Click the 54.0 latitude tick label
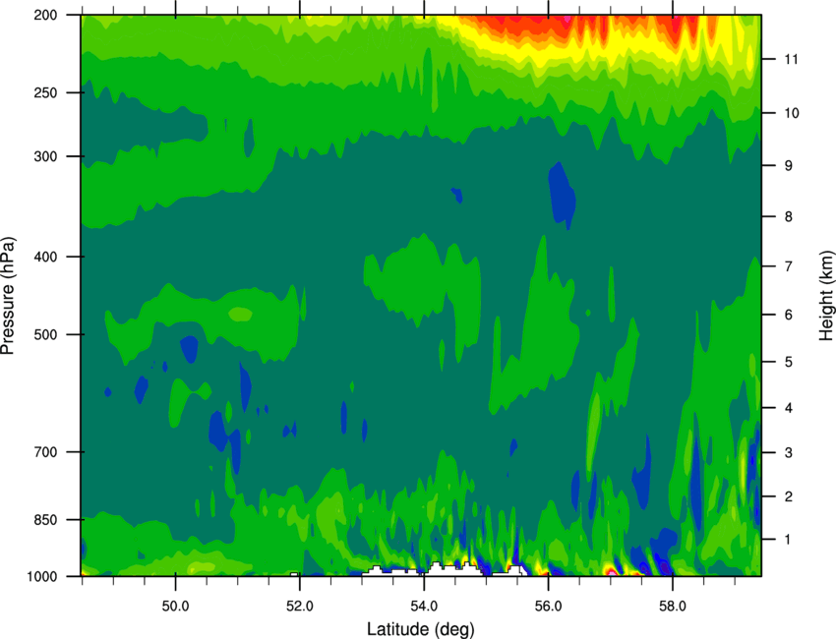 click(424, 603)
